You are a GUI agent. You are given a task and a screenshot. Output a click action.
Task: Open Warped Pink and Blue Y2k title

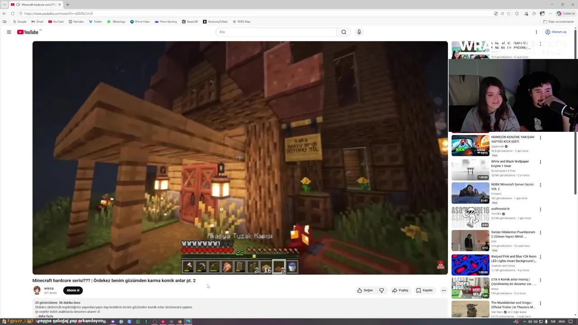[x=514, y=259]
